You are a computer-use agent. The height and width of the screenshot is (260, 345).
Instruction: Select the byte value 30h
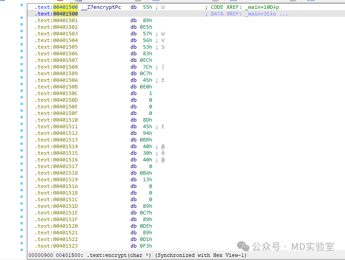click(147, 153)
